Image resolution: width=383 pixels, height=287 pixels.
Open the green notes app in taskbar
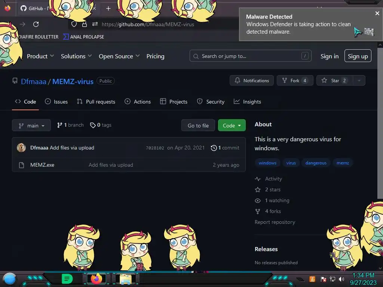point(67,279)
